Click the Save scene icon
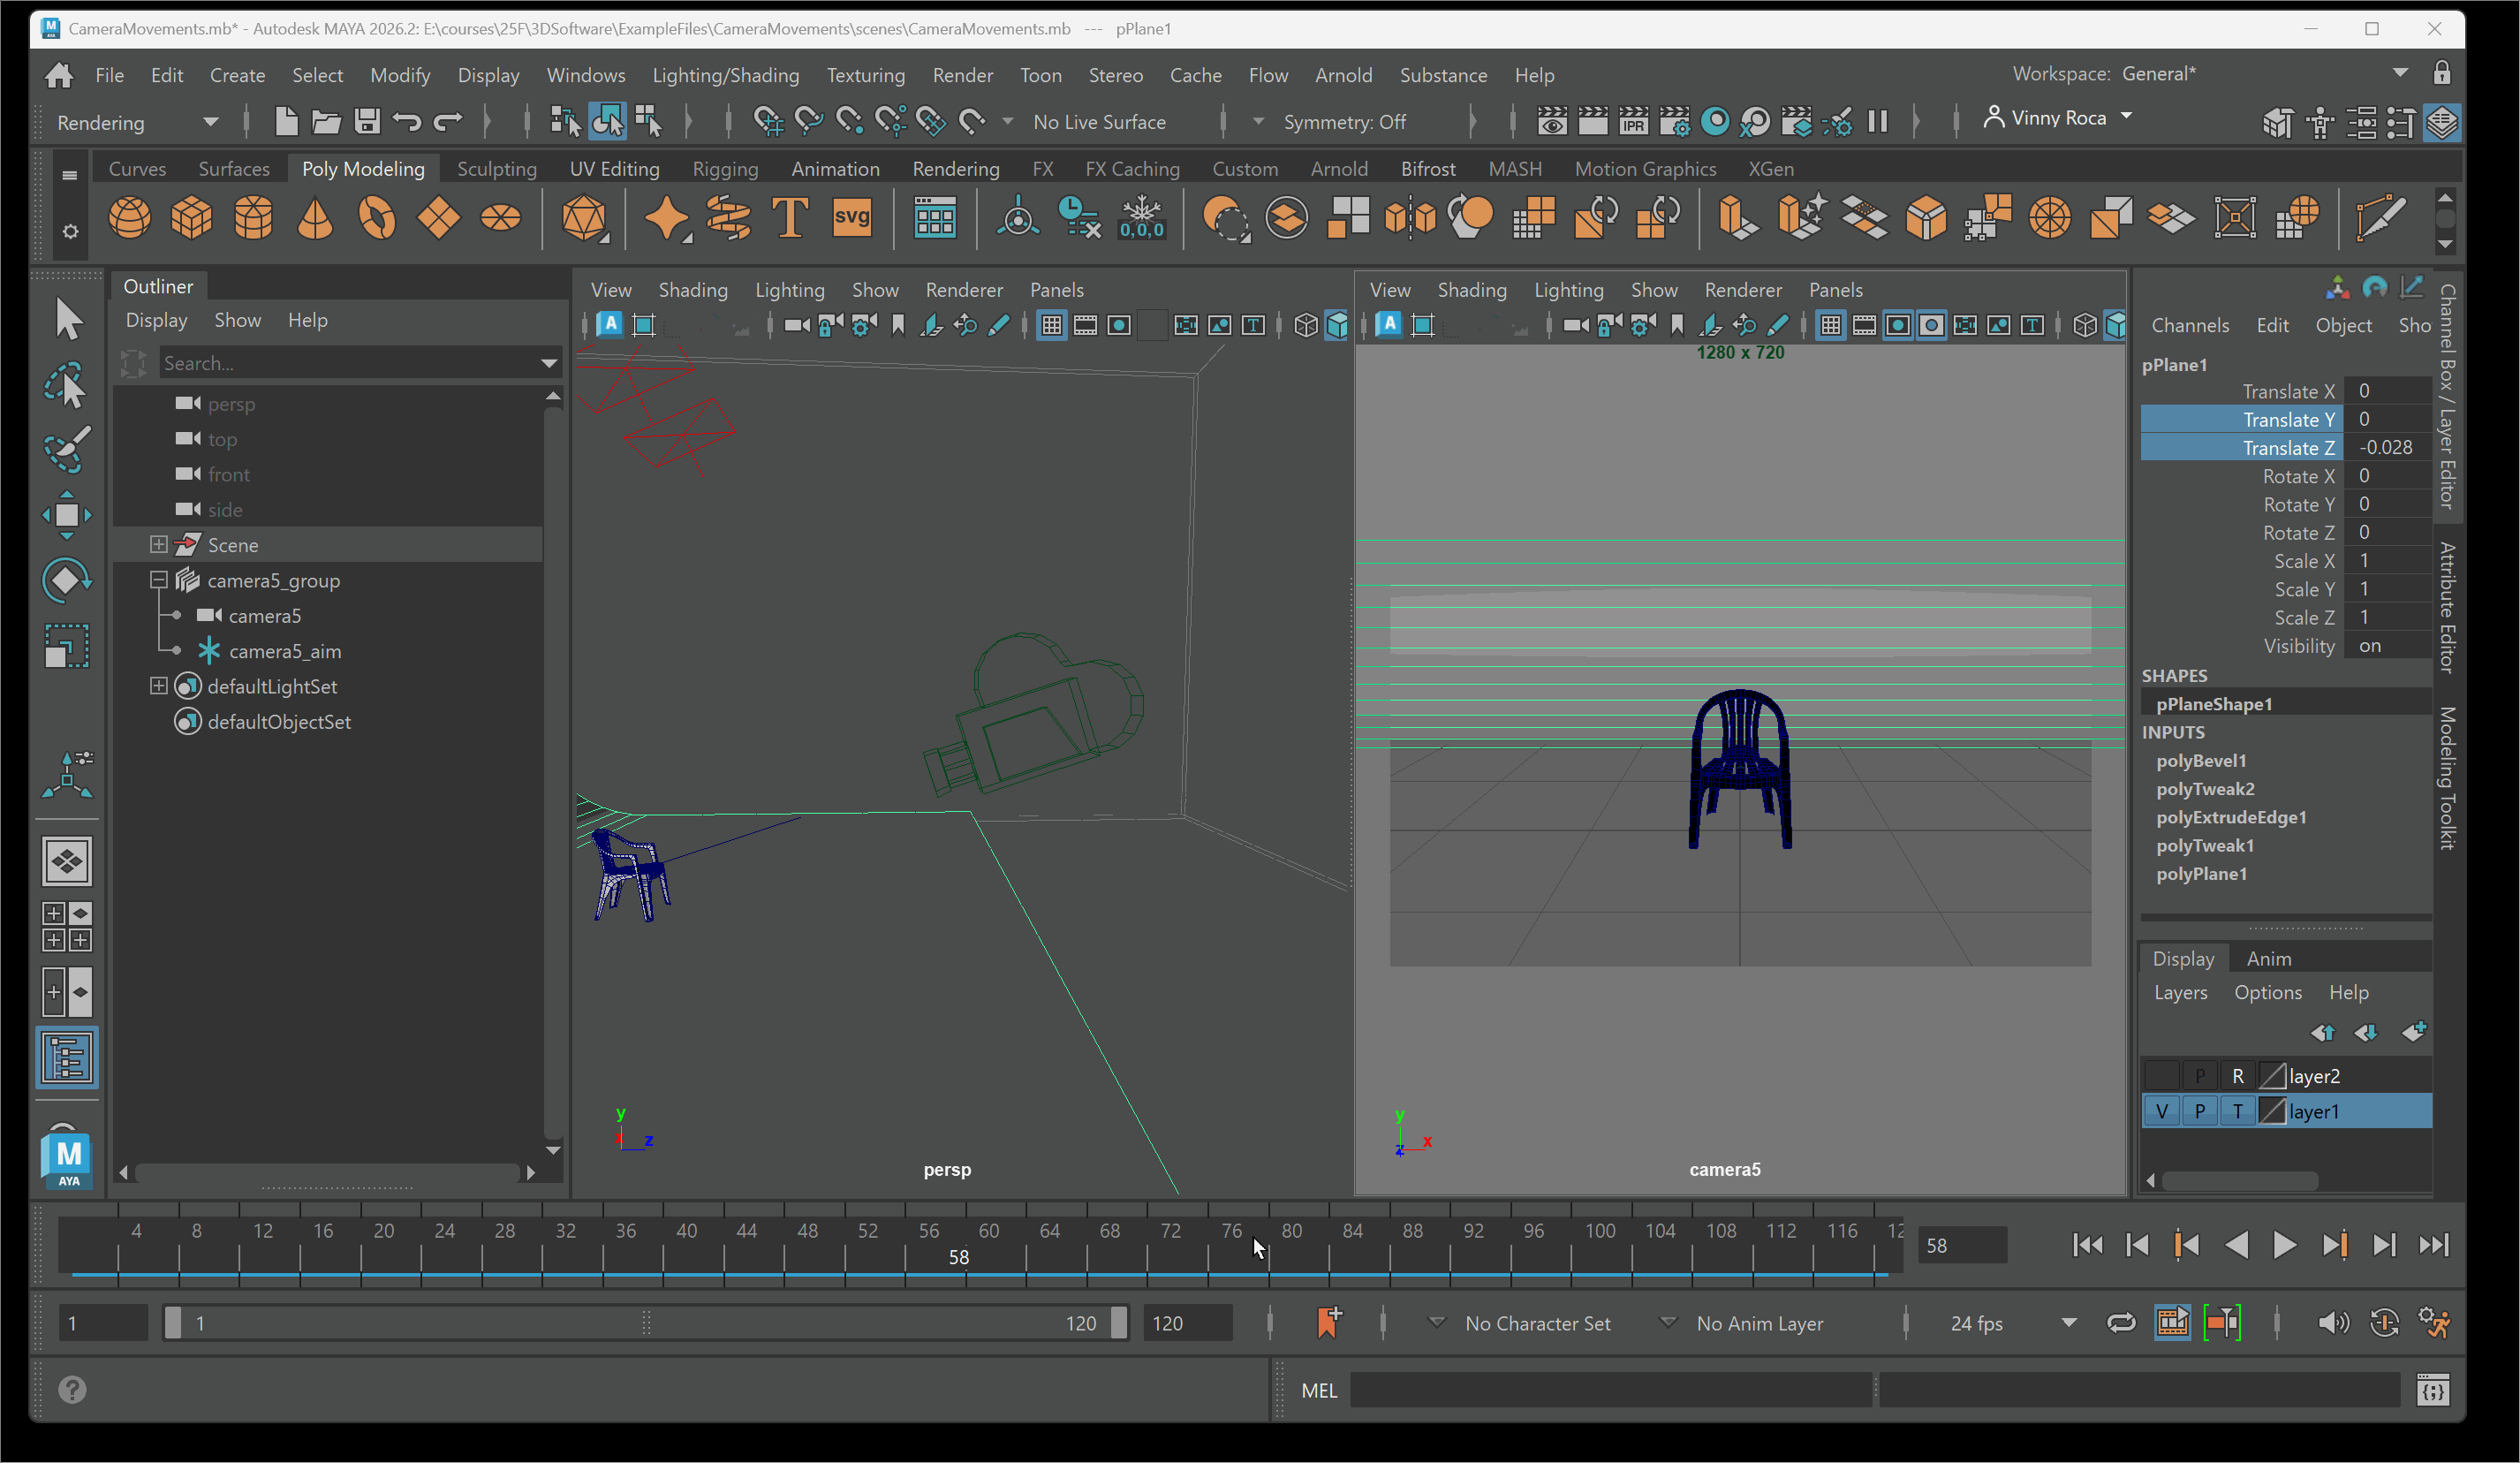This screenshot has height=1463, width=2520. (x=367, y=122)
